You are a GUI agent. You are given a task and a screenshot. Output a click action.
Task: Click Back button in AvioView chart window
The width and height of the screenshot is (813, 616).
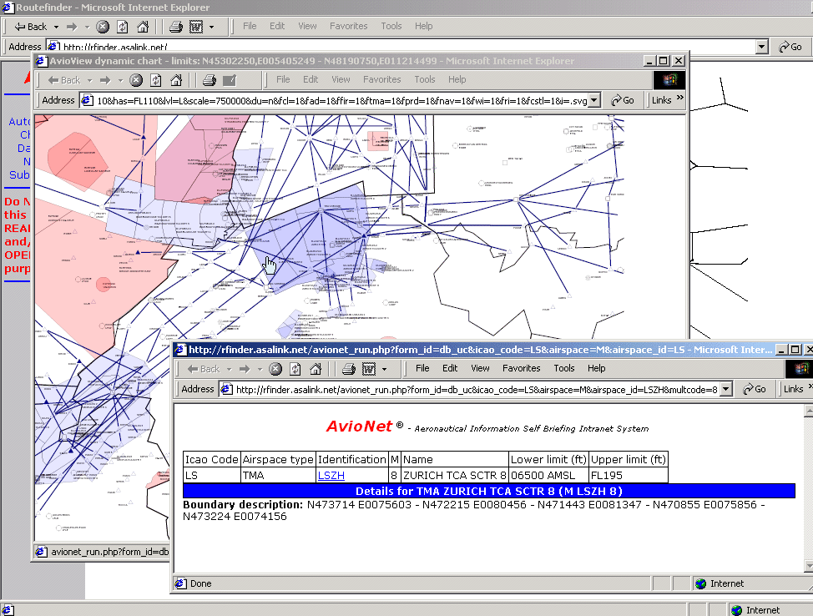point(63,80)
